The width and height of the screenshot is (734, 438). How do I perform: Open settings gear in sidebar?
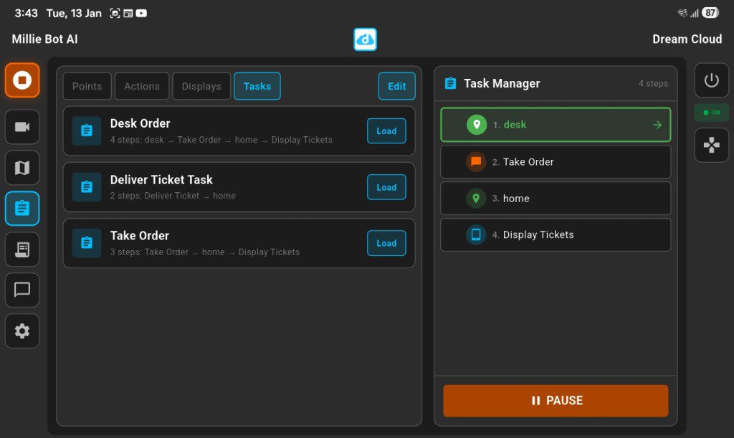22,330
